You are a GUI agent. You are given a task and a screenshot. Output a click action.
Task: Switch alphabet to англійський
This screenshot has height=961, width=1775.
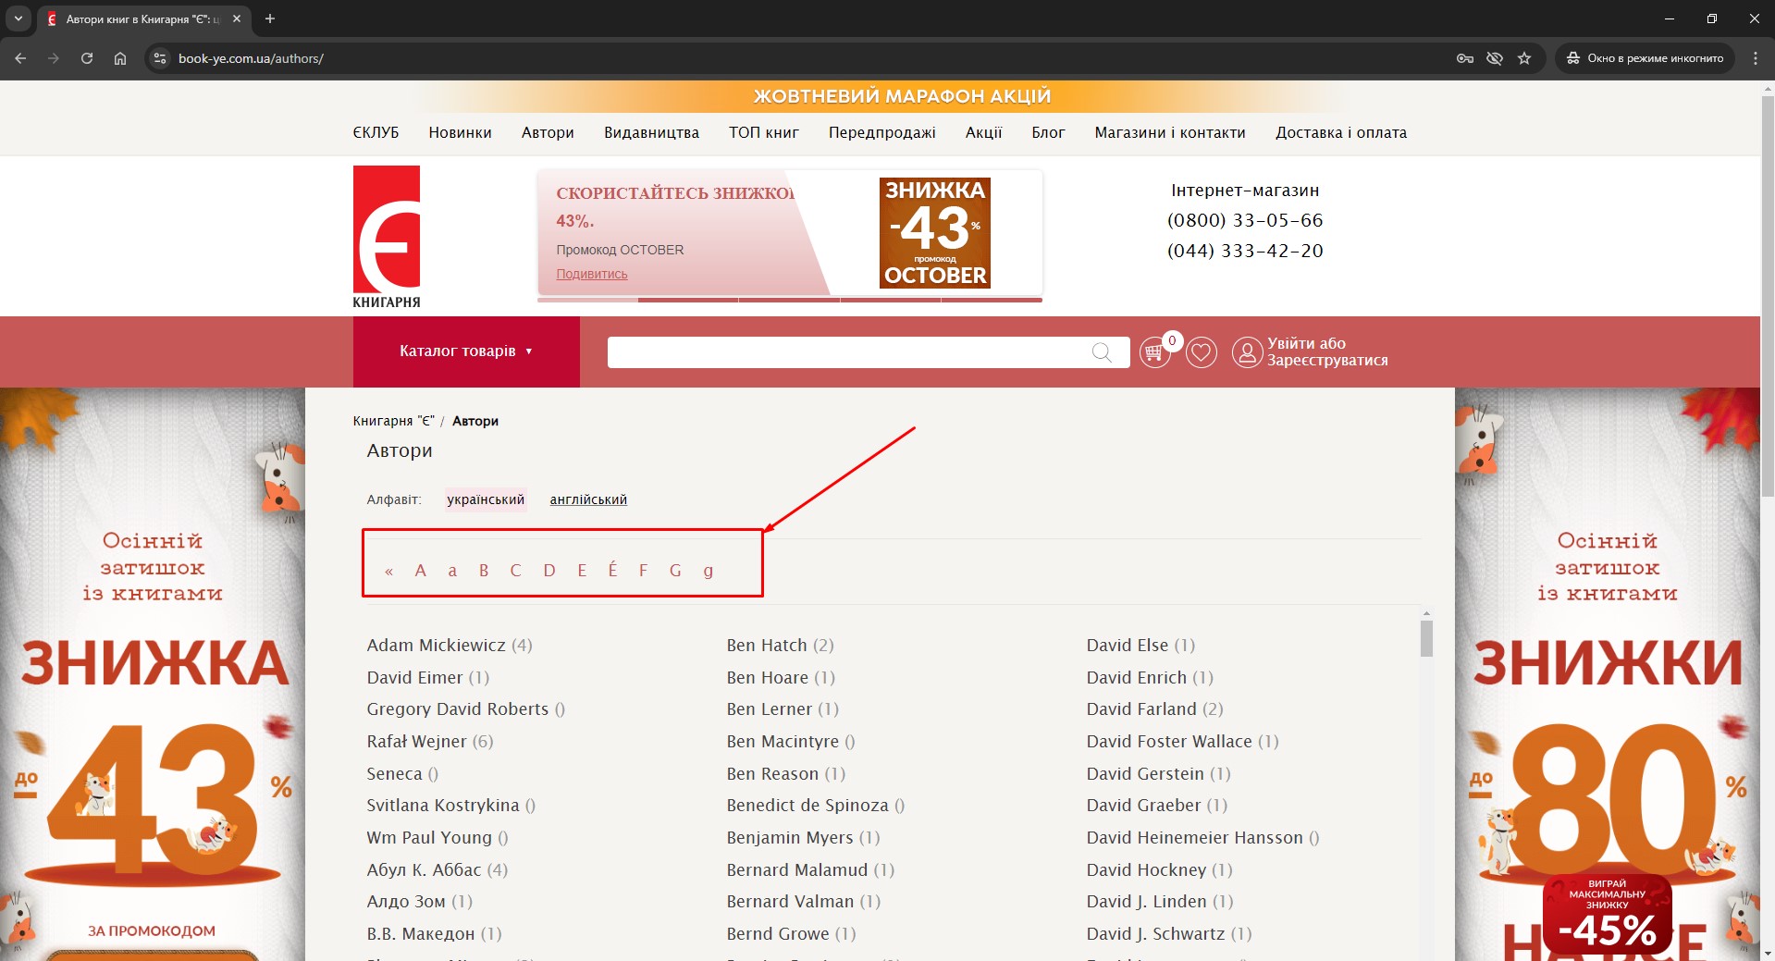(x=588, y=499)
